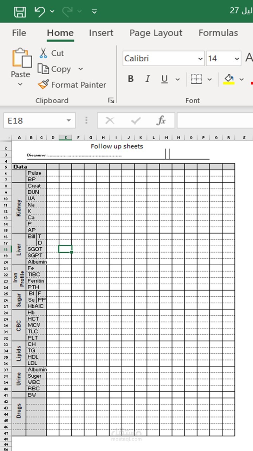Image resolution: width=253 pixels, height=451 pixels.
Task: Go to the Page Layout tab
Action: click(x=156, y=33)
